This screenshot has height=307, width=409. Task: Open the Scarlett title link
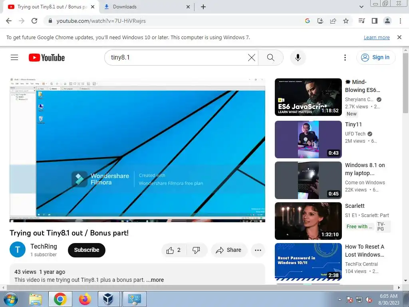pyautogui.click(x=355, y=206)
